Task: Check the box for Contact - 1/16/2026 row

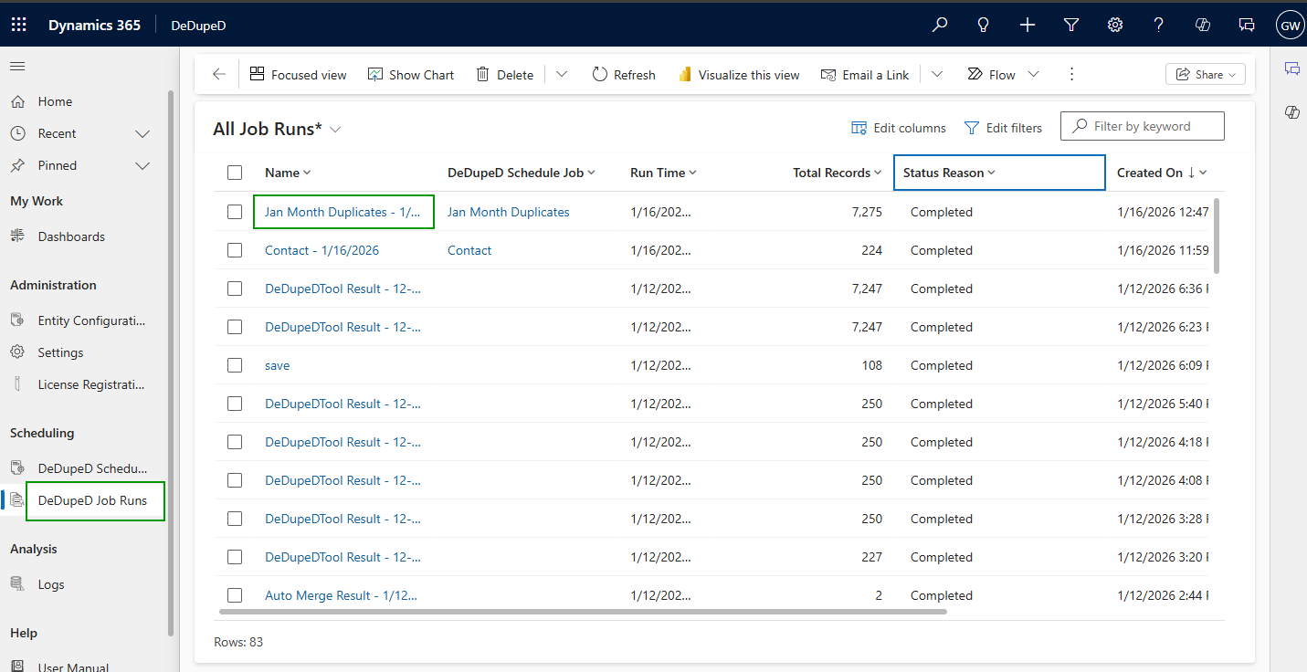Action: (235, 250)
